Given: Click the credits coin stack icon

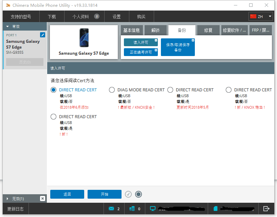Looking at the screenshot, I should tap(132, 209).
